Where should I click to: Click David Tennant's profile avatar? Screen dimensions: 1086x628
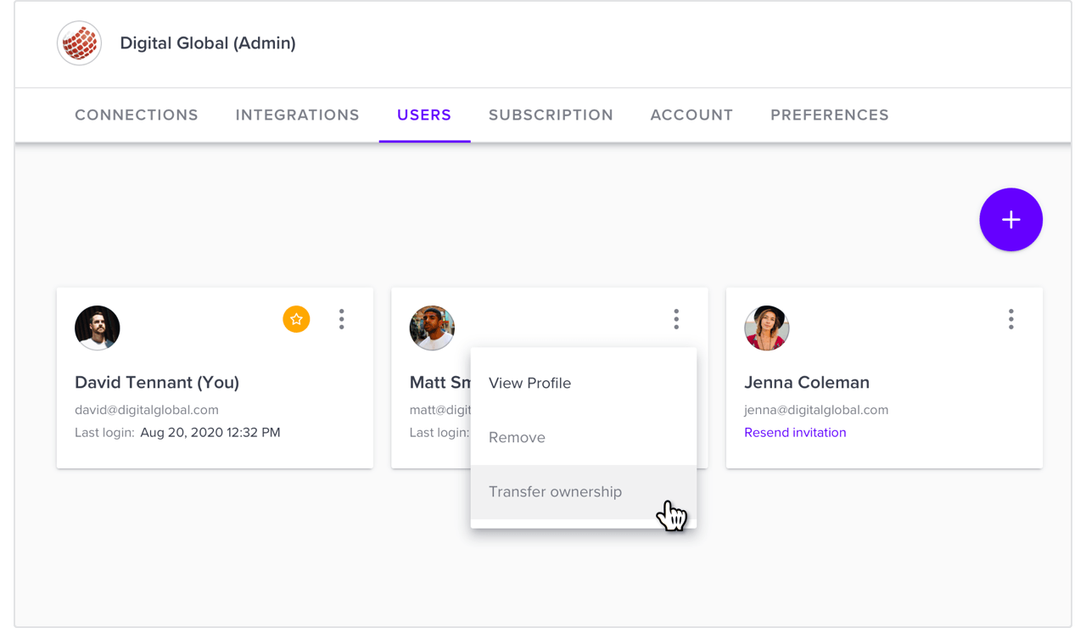[x=98, y=328]
